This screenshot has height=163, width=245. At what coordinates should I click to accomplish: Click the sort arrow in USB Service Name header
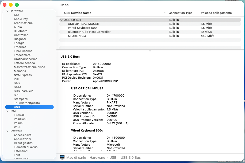165,13
